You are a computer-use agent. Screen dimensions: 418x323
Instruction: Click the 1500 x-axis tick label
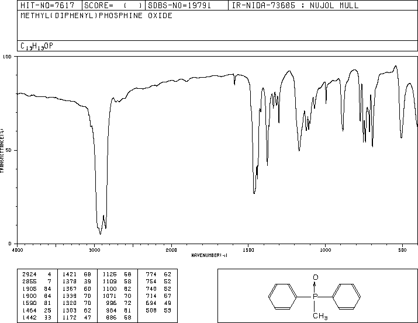pos(248,250)
